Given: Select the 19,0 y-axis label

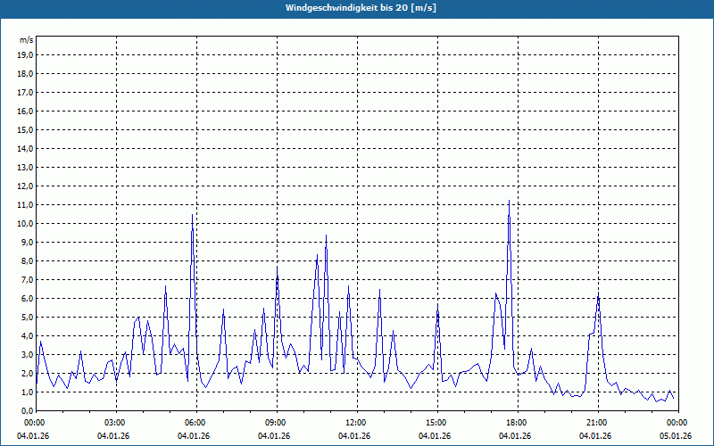Looking at the screenshot, I should point(25,54).
